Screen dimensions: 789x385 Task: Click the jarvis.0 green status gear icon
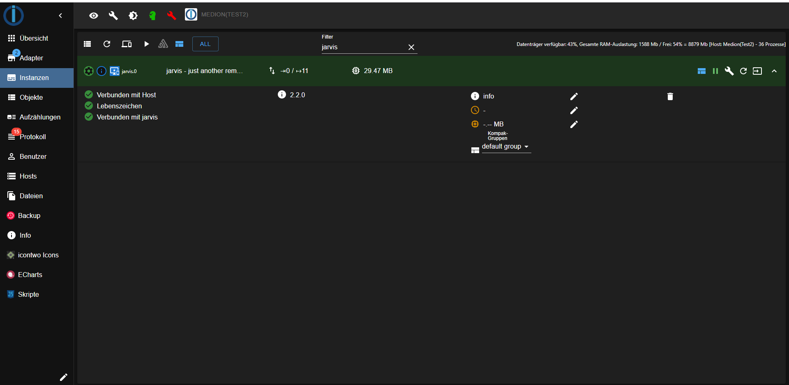pos(88,71)
